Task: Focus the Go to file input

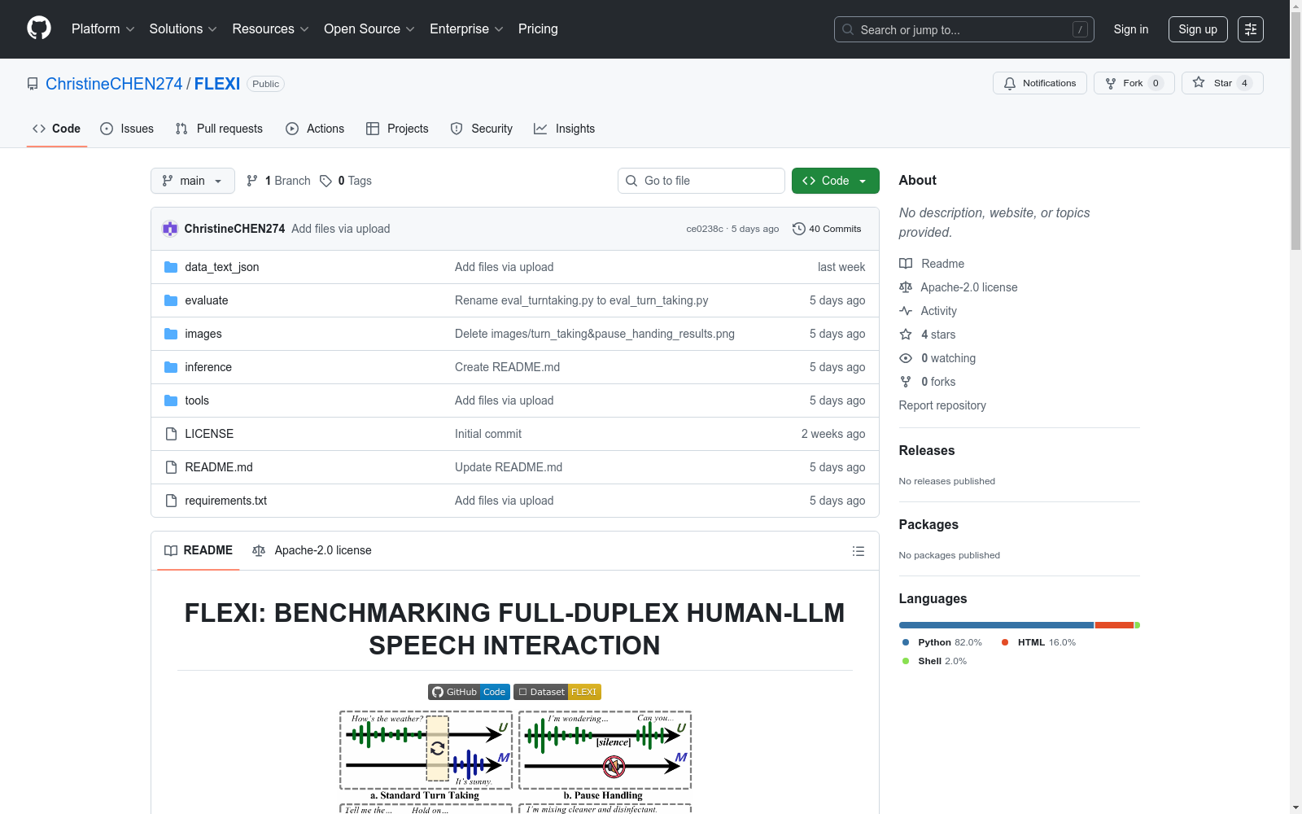Action: coord(701,181)
